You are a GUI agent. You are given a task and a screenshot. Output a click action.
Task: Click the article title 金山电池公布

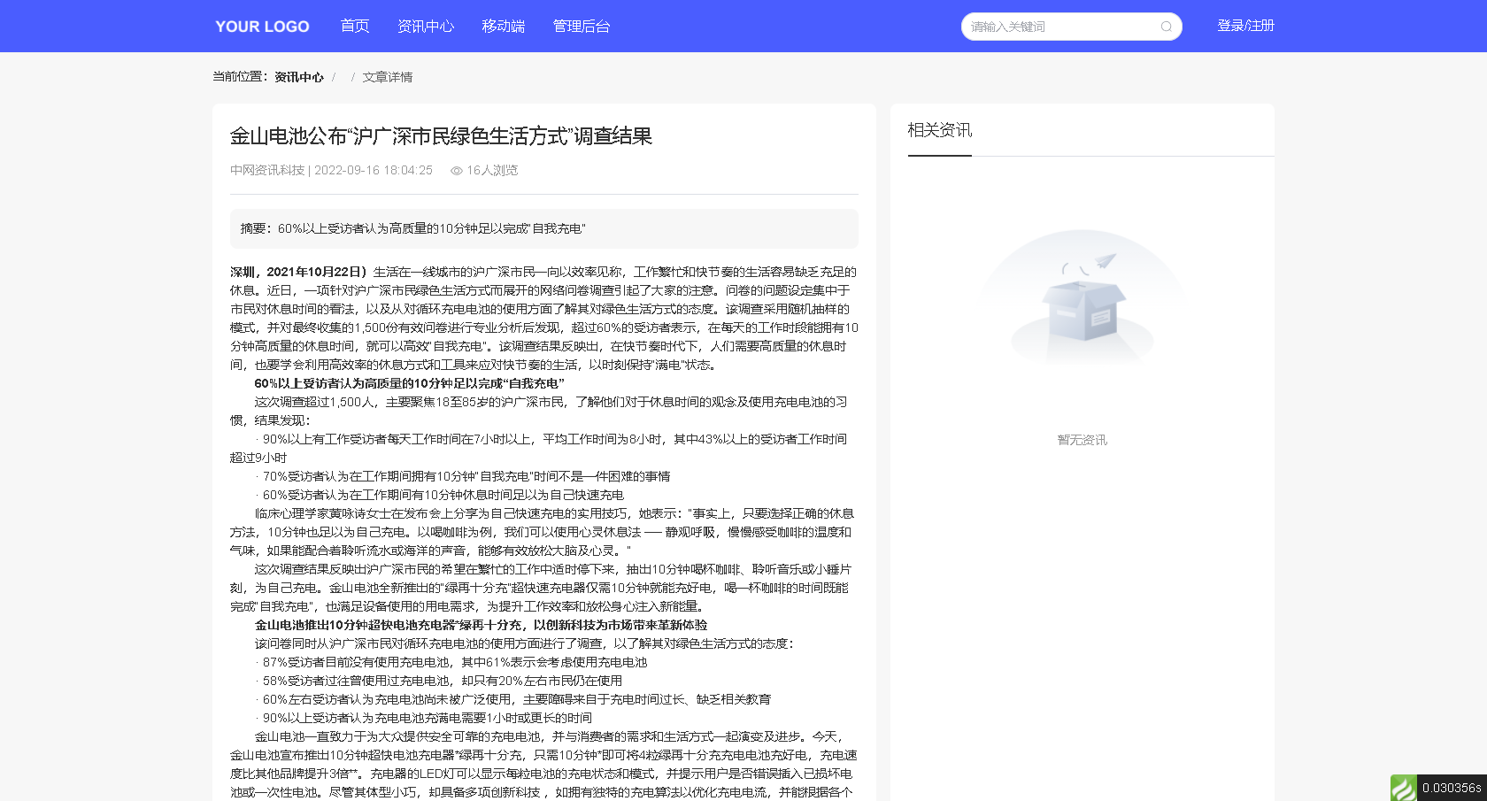(x=441, y=136)
